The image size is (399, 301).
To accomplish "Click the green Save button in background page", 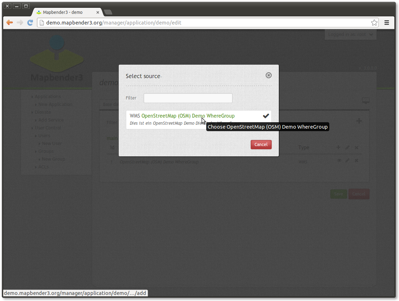I will pyautogui.click(x=339, y=194).
